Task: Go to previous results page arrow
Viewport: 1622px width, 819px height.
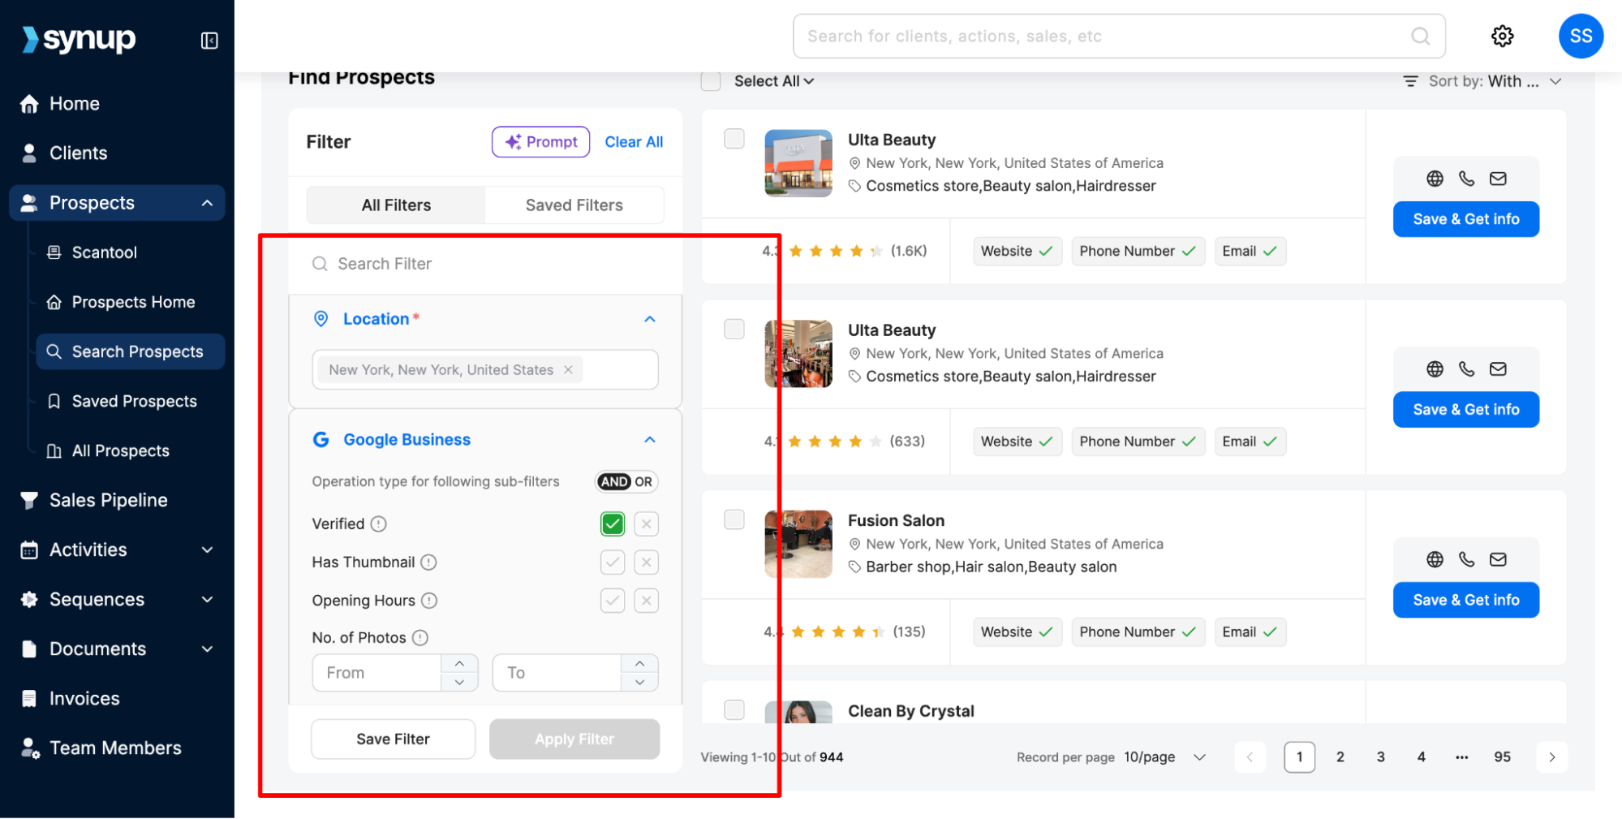Action: (x=1250, y=757)
